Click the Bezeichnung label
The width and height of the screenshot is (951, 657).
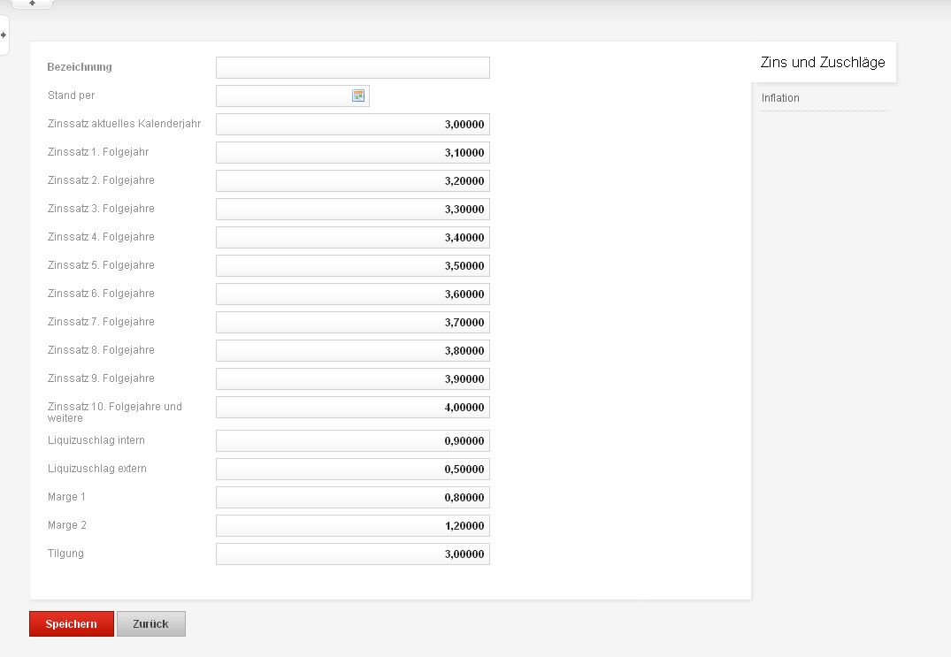click(80, 67)
